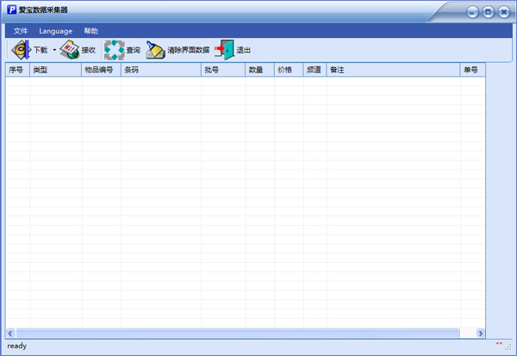This screenshot has width=517, height=356.
Task: Click the horizontal scrollbar thumb
Action: [238, 334]
